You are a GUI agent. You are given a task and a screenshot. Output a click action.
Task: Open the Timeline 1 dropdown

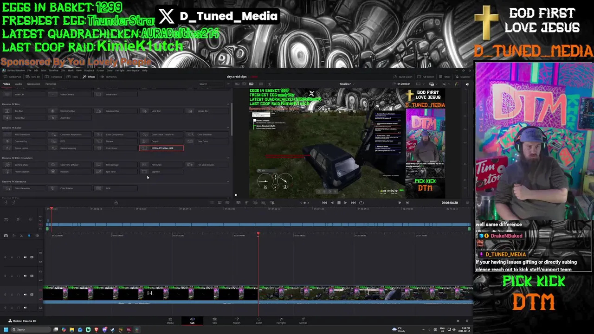[x=347, y=84]
